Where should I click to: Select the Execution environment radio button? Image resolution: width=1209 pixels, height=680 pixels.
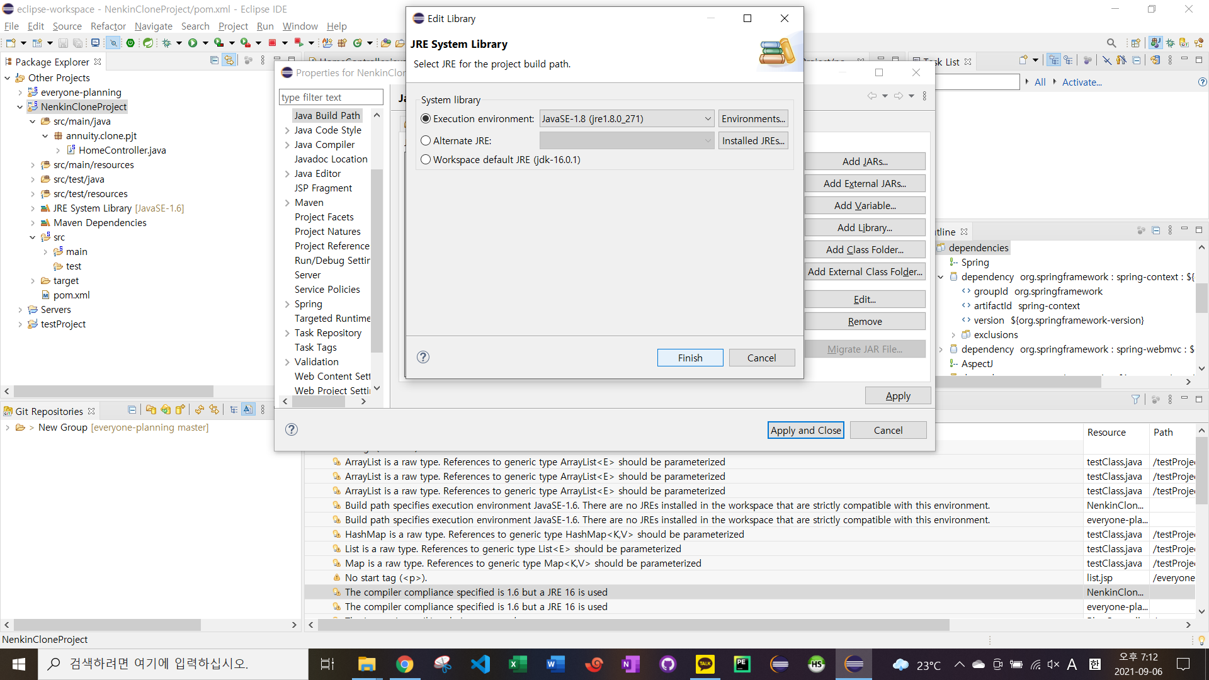point(426,118)
